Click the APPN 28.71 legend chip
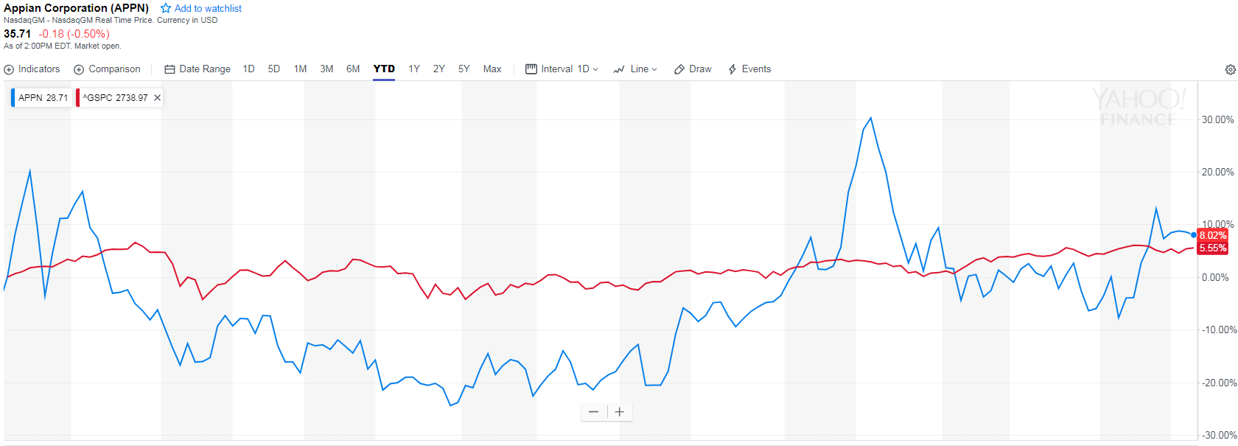The height and width of the screenshot is (446, 1238). pos(42,97)
